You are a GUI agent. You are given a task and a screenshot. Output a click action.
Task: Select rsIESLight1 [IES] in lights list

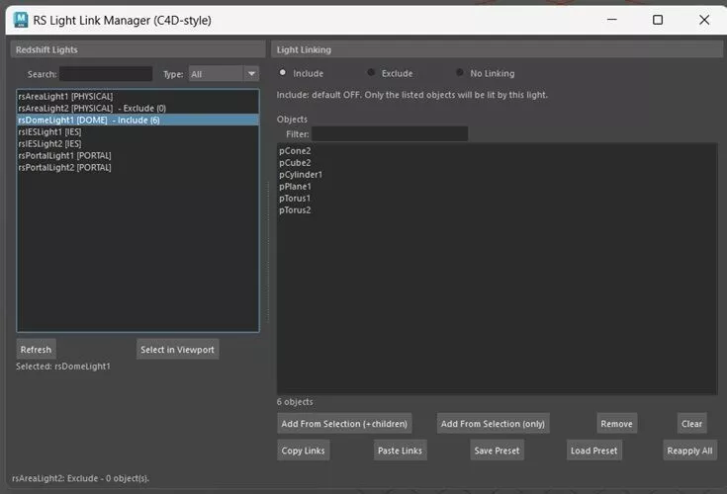pos(137,132)
